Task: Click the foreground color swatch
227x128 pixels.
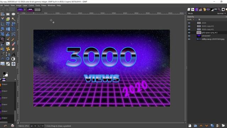Action: coord(4,74)
